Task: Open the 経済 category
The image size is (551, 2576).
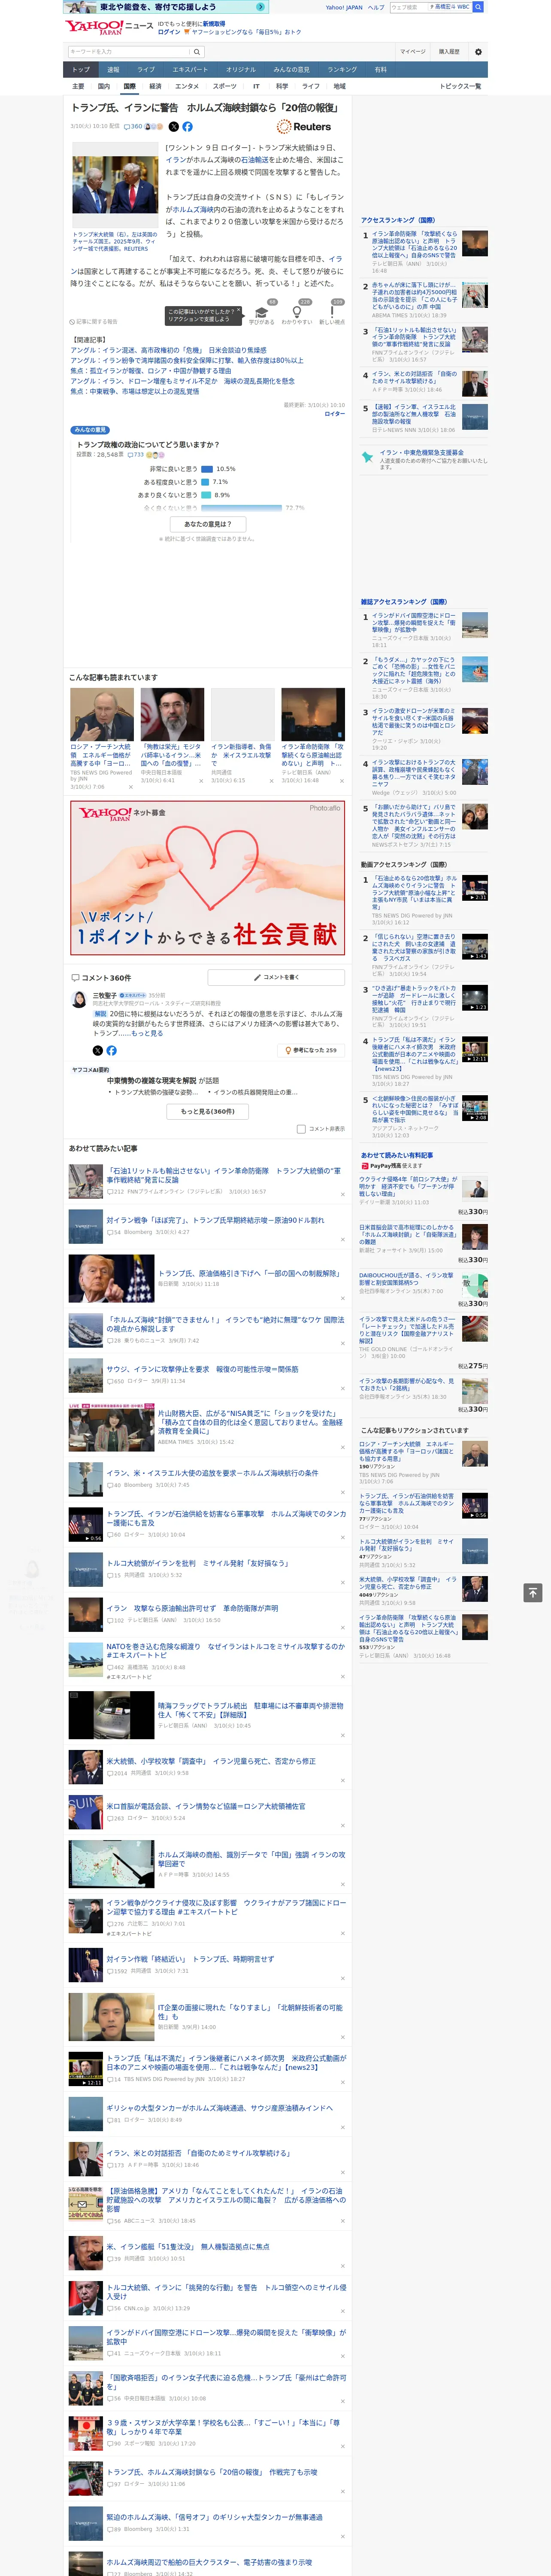Action: (x=155, y=86)
